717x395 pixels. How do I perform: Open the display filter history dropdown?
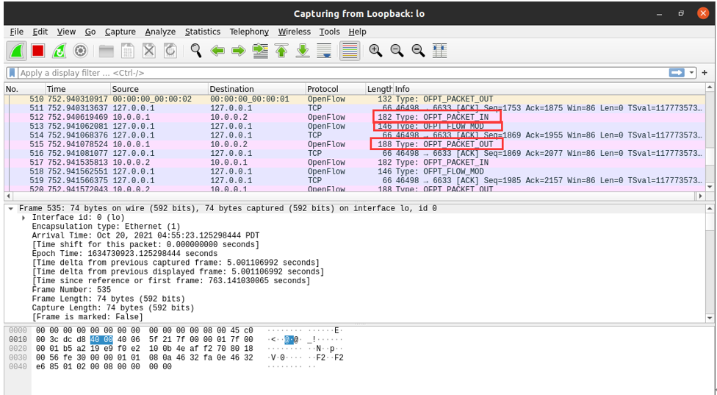click(x=691, y=73)
